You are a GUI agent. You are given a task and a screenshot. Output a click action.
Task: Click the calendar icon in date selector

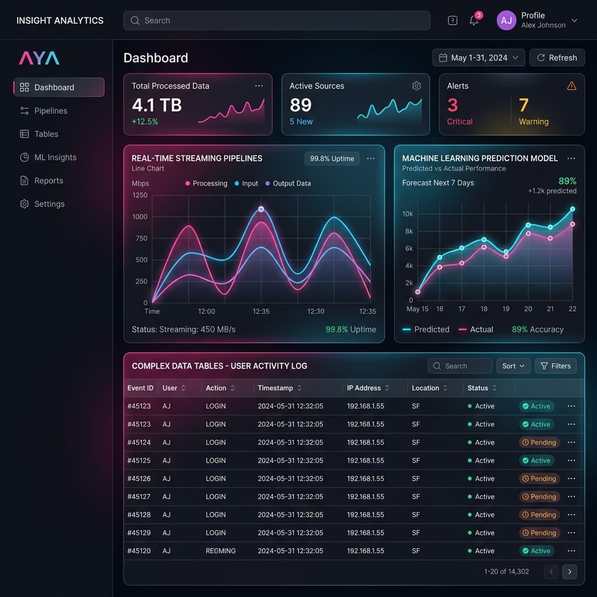click(x=443, y=58)
